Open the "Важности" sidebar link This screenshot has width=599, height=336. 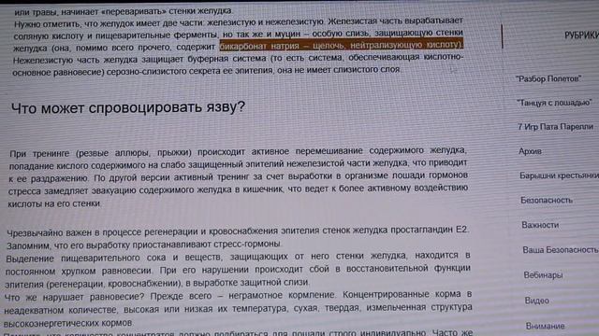(x=540, y=225)
